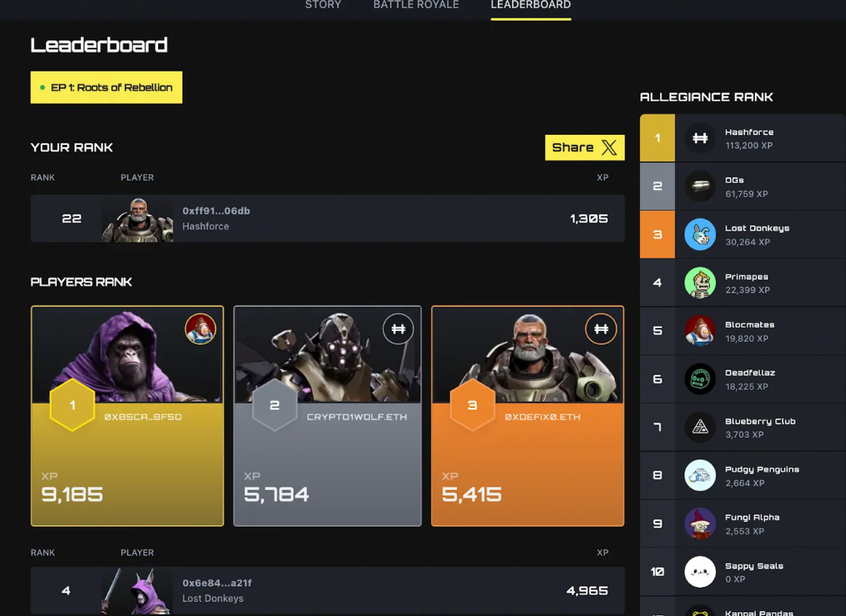The image size is (846, 616).
Task: Select the Lost Donkeys rabbit icon
Action: 700,234
